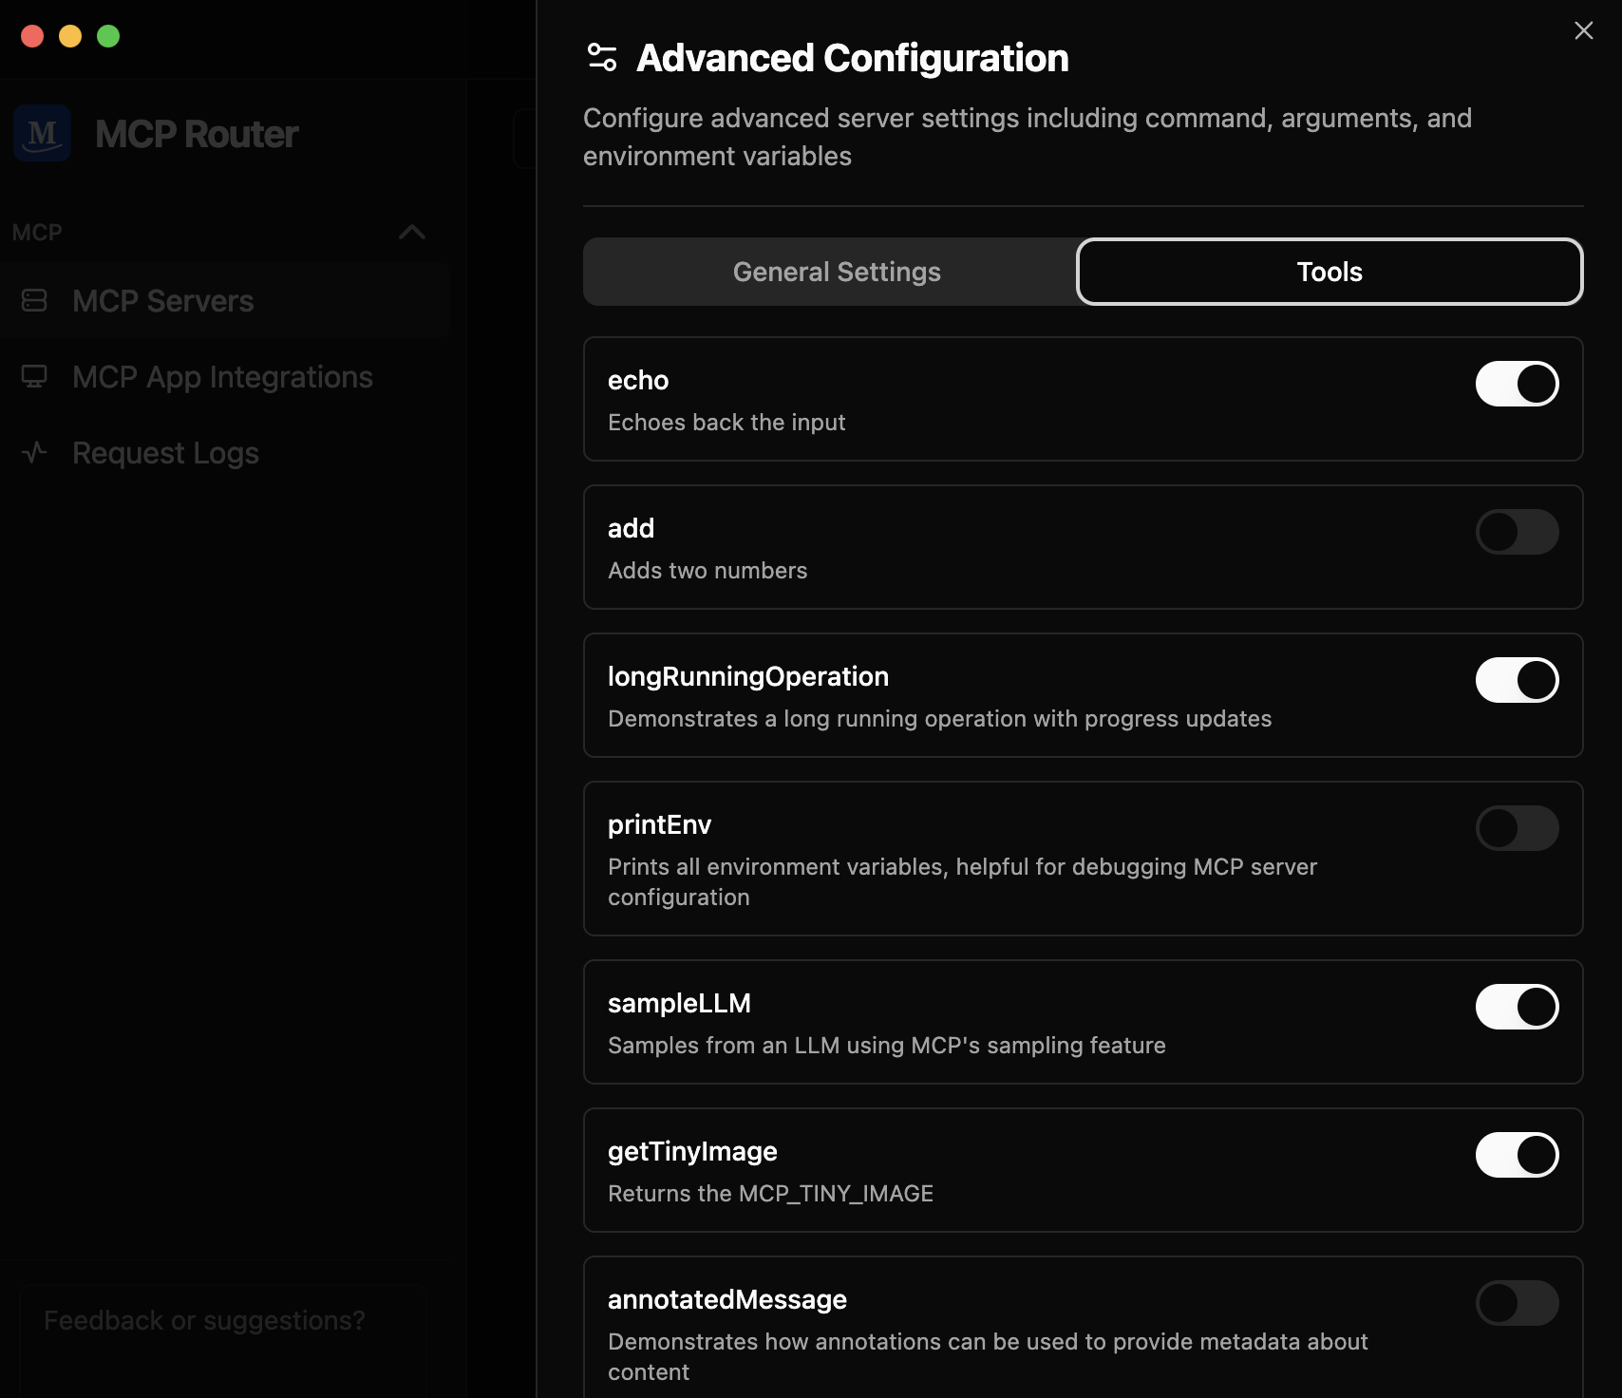This screenshot has height=1398, width=1622.
Task: Open MCP App Integrations page
Action: tap(225, 376)
